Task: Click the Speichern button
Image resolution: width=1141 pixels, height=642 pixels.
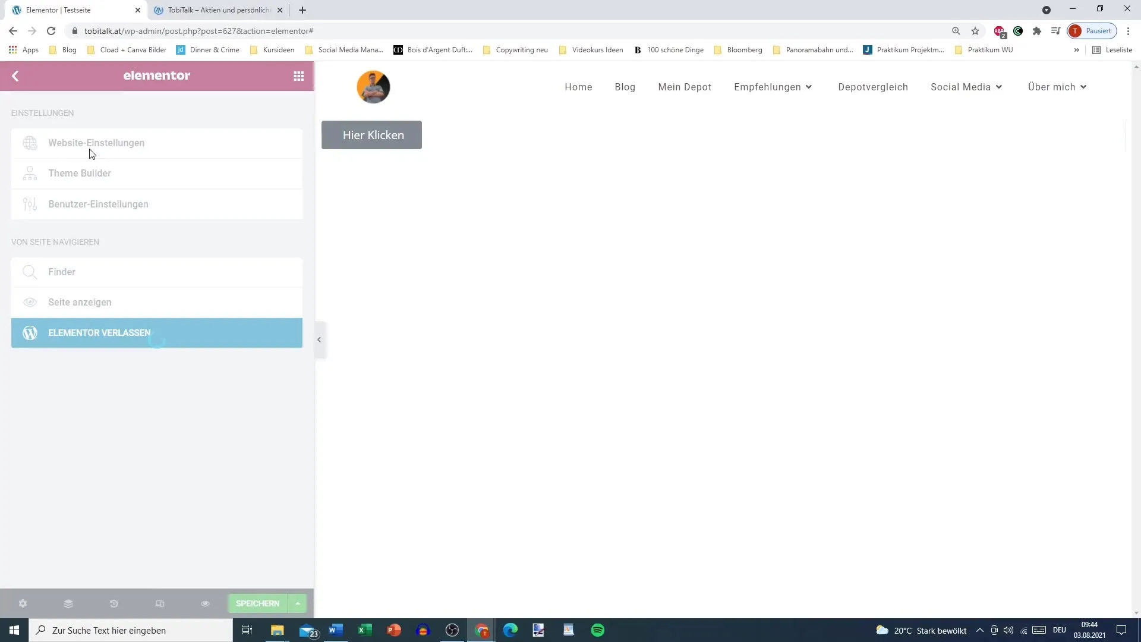Action: click(257, 603)
